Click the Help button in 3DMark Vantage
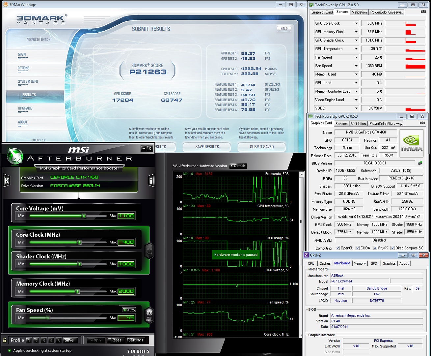431x356 pixels. [x=284, y=29]
